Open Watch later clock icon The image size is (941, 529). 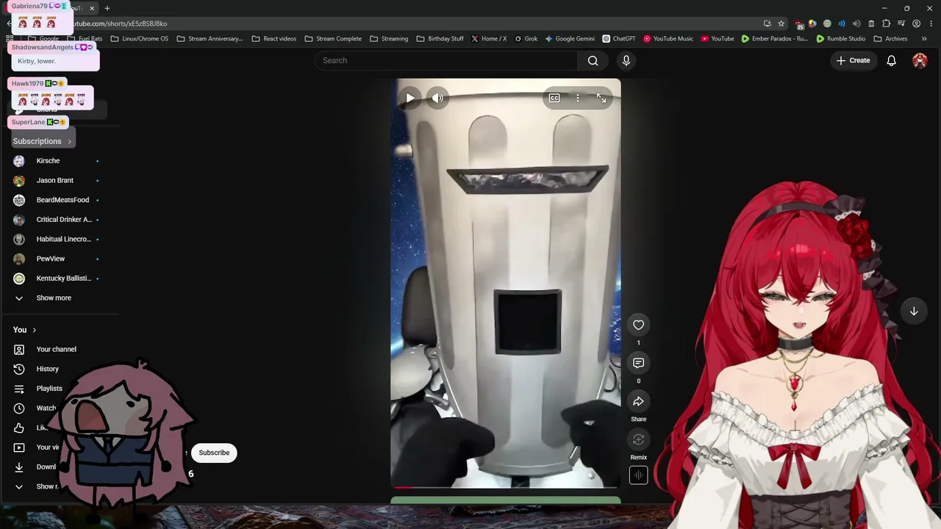tap(19, 408)
